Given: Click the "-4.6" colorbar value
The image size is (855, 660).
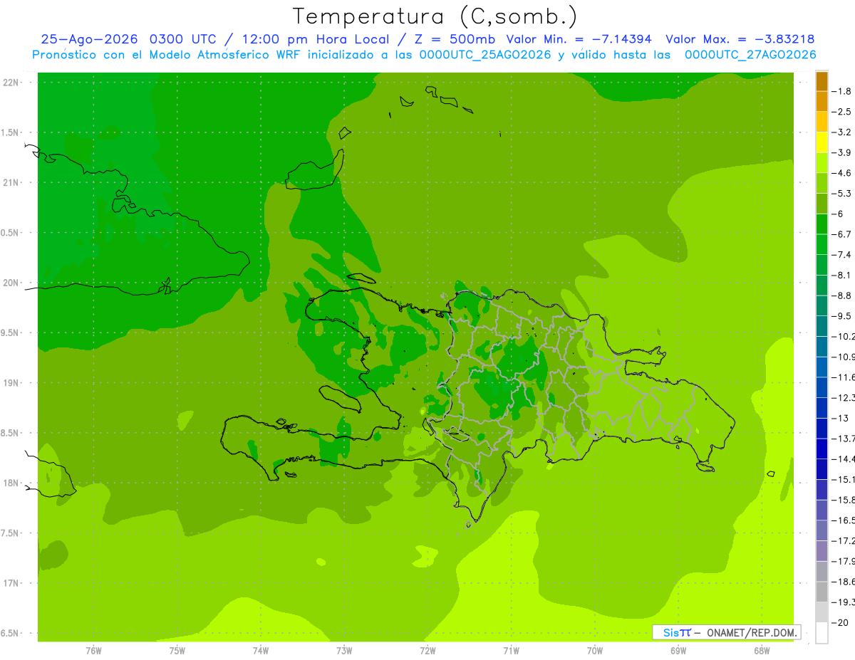Looking at the screenshot, I should pos(842,173).
